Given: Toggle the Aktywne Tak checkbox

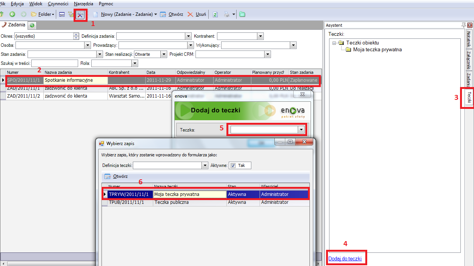Looking at the screenshot, I should (x=233, y=165).
